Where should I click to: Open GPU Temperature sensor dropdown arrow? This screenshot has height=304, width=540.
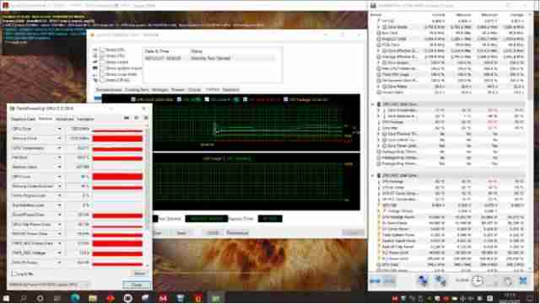[x=59, y=148]
